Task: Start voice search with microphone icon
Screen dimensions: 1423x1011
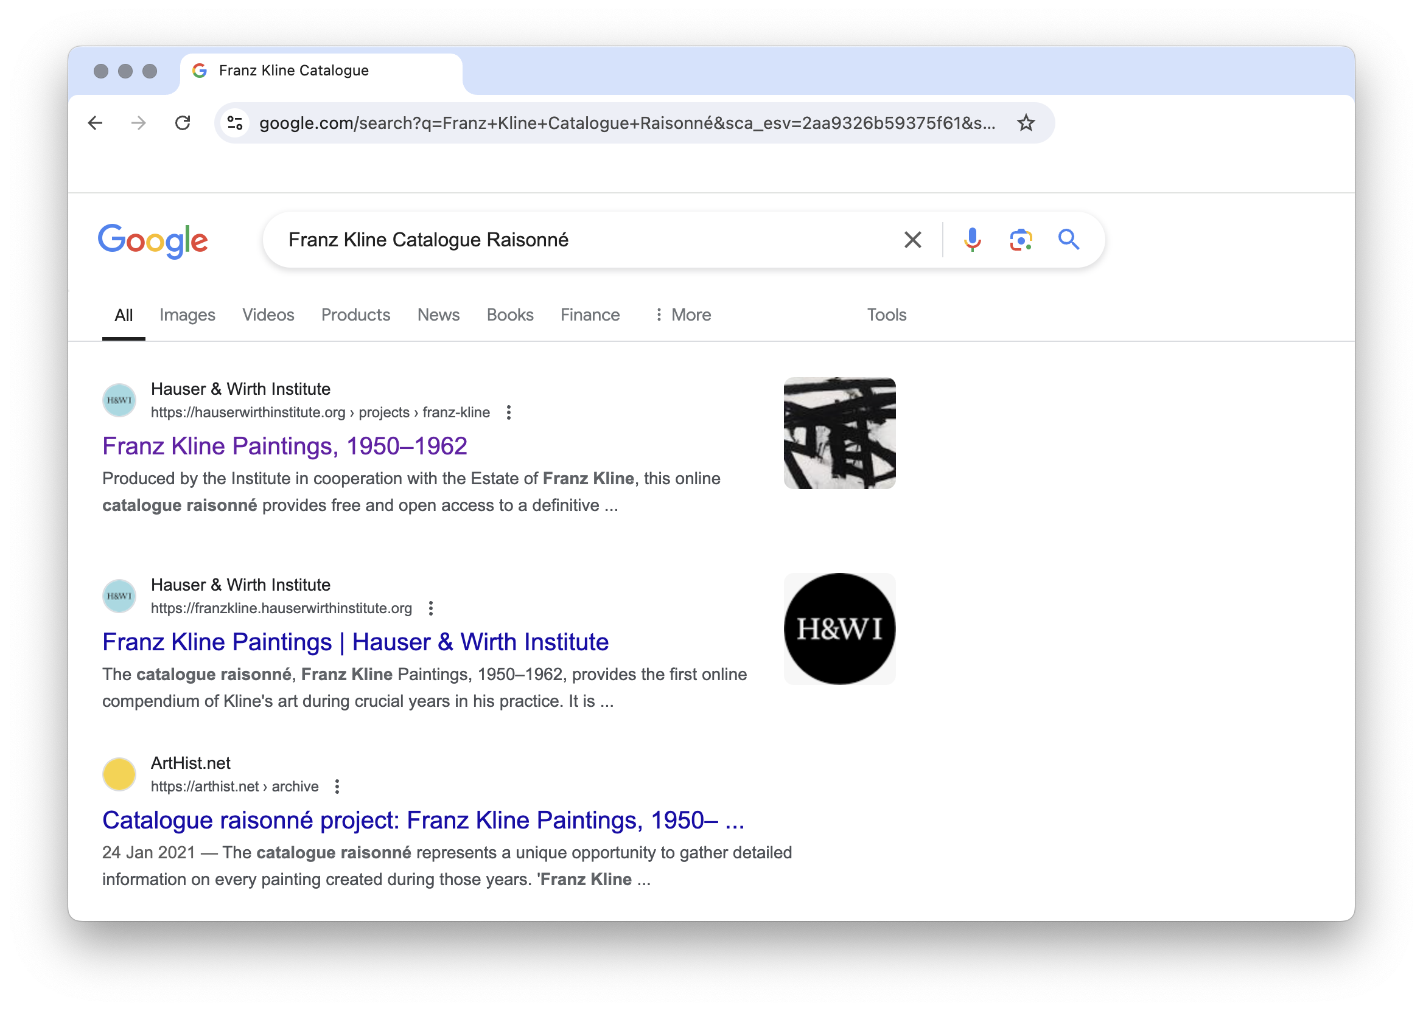Action: click(971, 240)
